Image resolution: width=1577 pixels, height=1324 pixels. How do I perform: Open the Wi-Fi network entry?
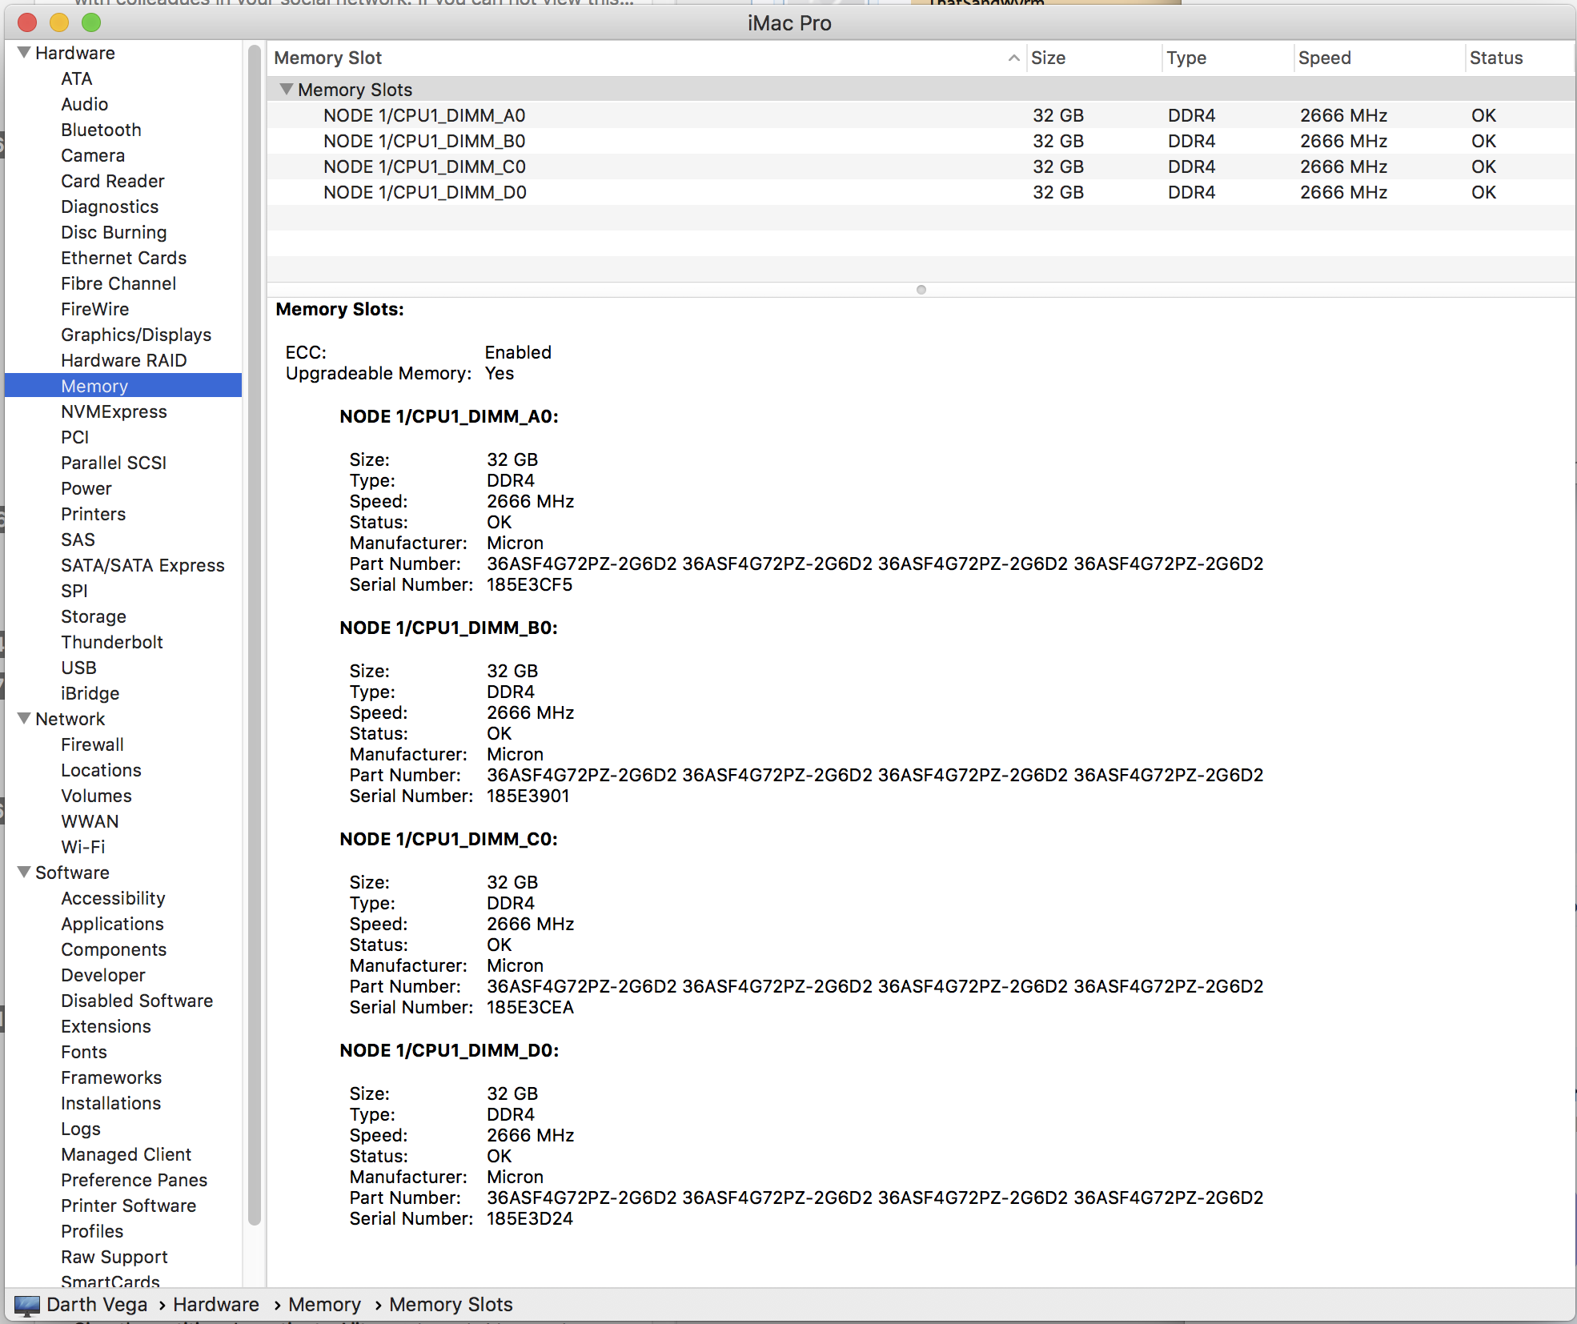tap(82, 847)
